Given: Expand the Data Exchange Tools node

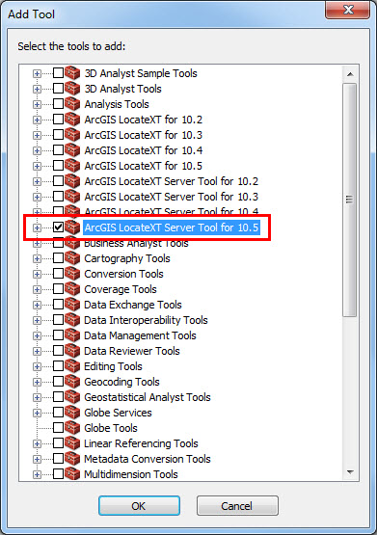Looking at the screenshot, I should click(37, 305).
